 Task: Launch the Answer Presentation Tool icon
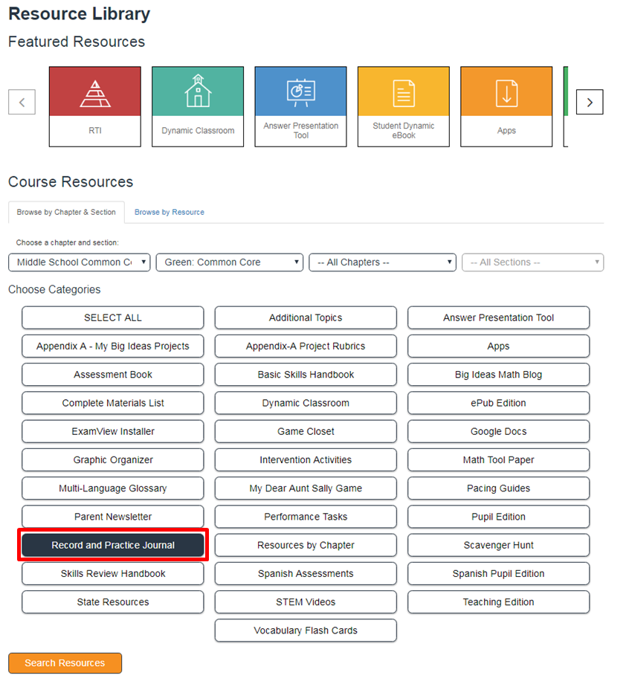[300, 92]
